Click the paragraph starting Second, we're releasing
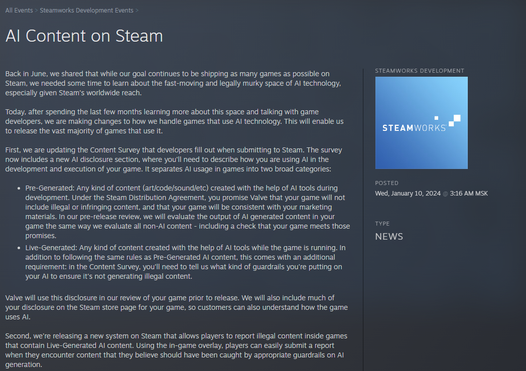526x371 pixels. click(176, 350)
